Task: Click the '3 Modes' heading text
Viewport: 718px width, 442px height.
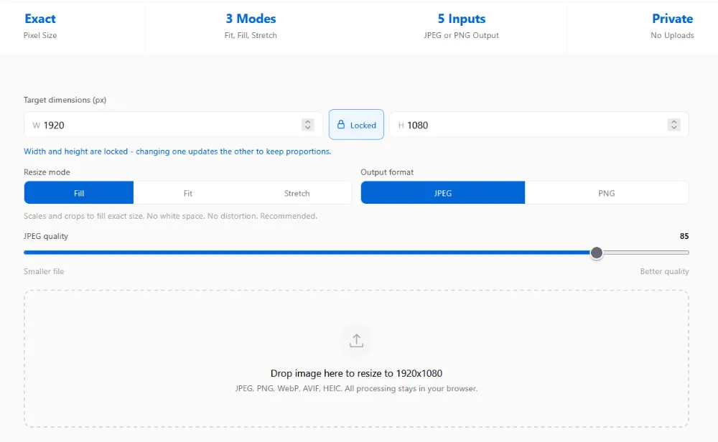Action: [x=251, y=19]
